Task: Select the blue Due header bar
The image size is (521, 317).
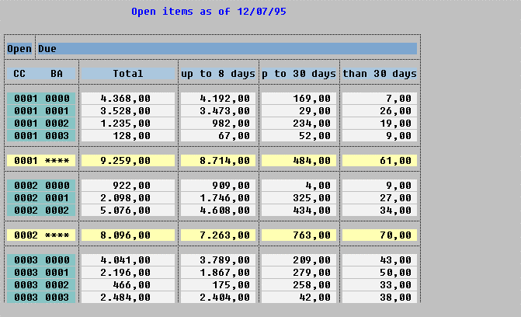Action: click(x=227, y=48)
